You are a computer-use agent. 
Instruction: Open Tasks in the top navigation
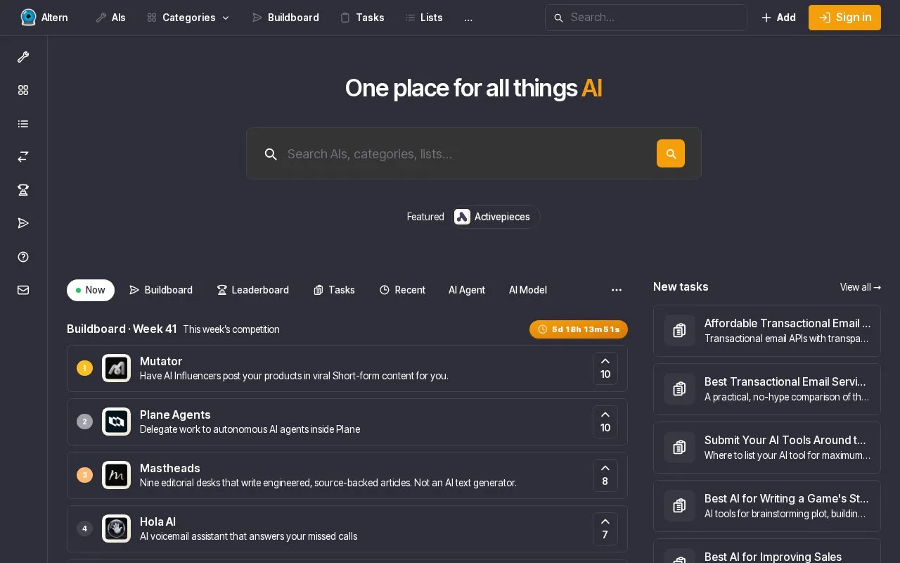click(362, 18)
